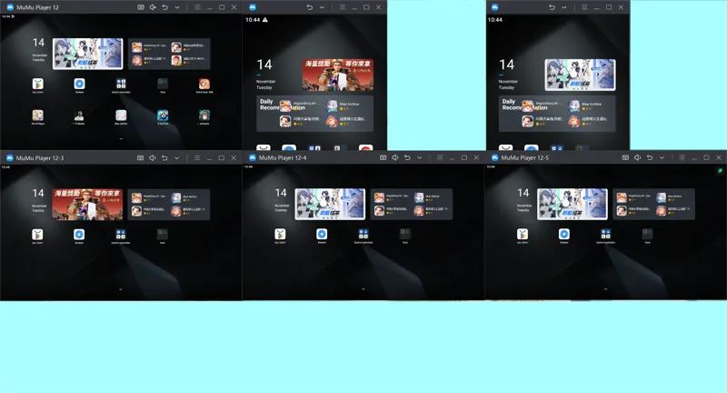Click the red banner in MuMu Player 12-3
This screenshot has height=393, width=727.
tap(87, 204)
